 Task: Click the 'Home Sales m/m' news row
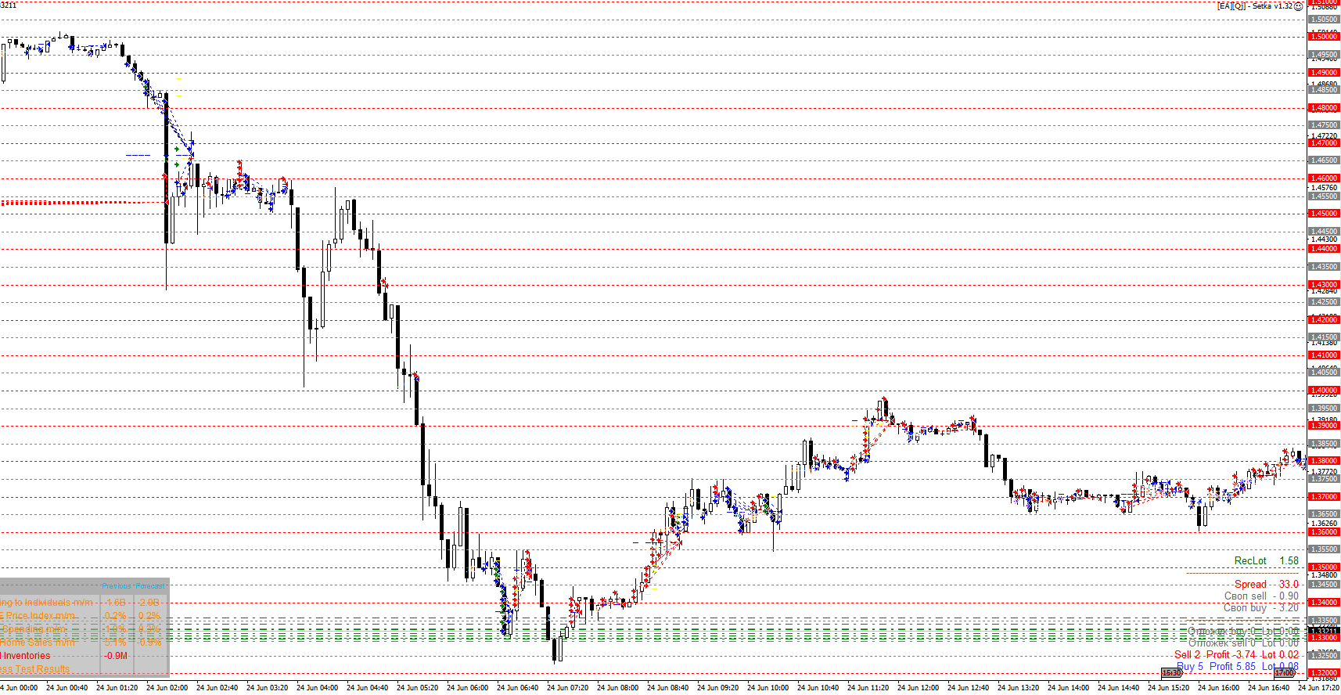click(x=38, y=643)
